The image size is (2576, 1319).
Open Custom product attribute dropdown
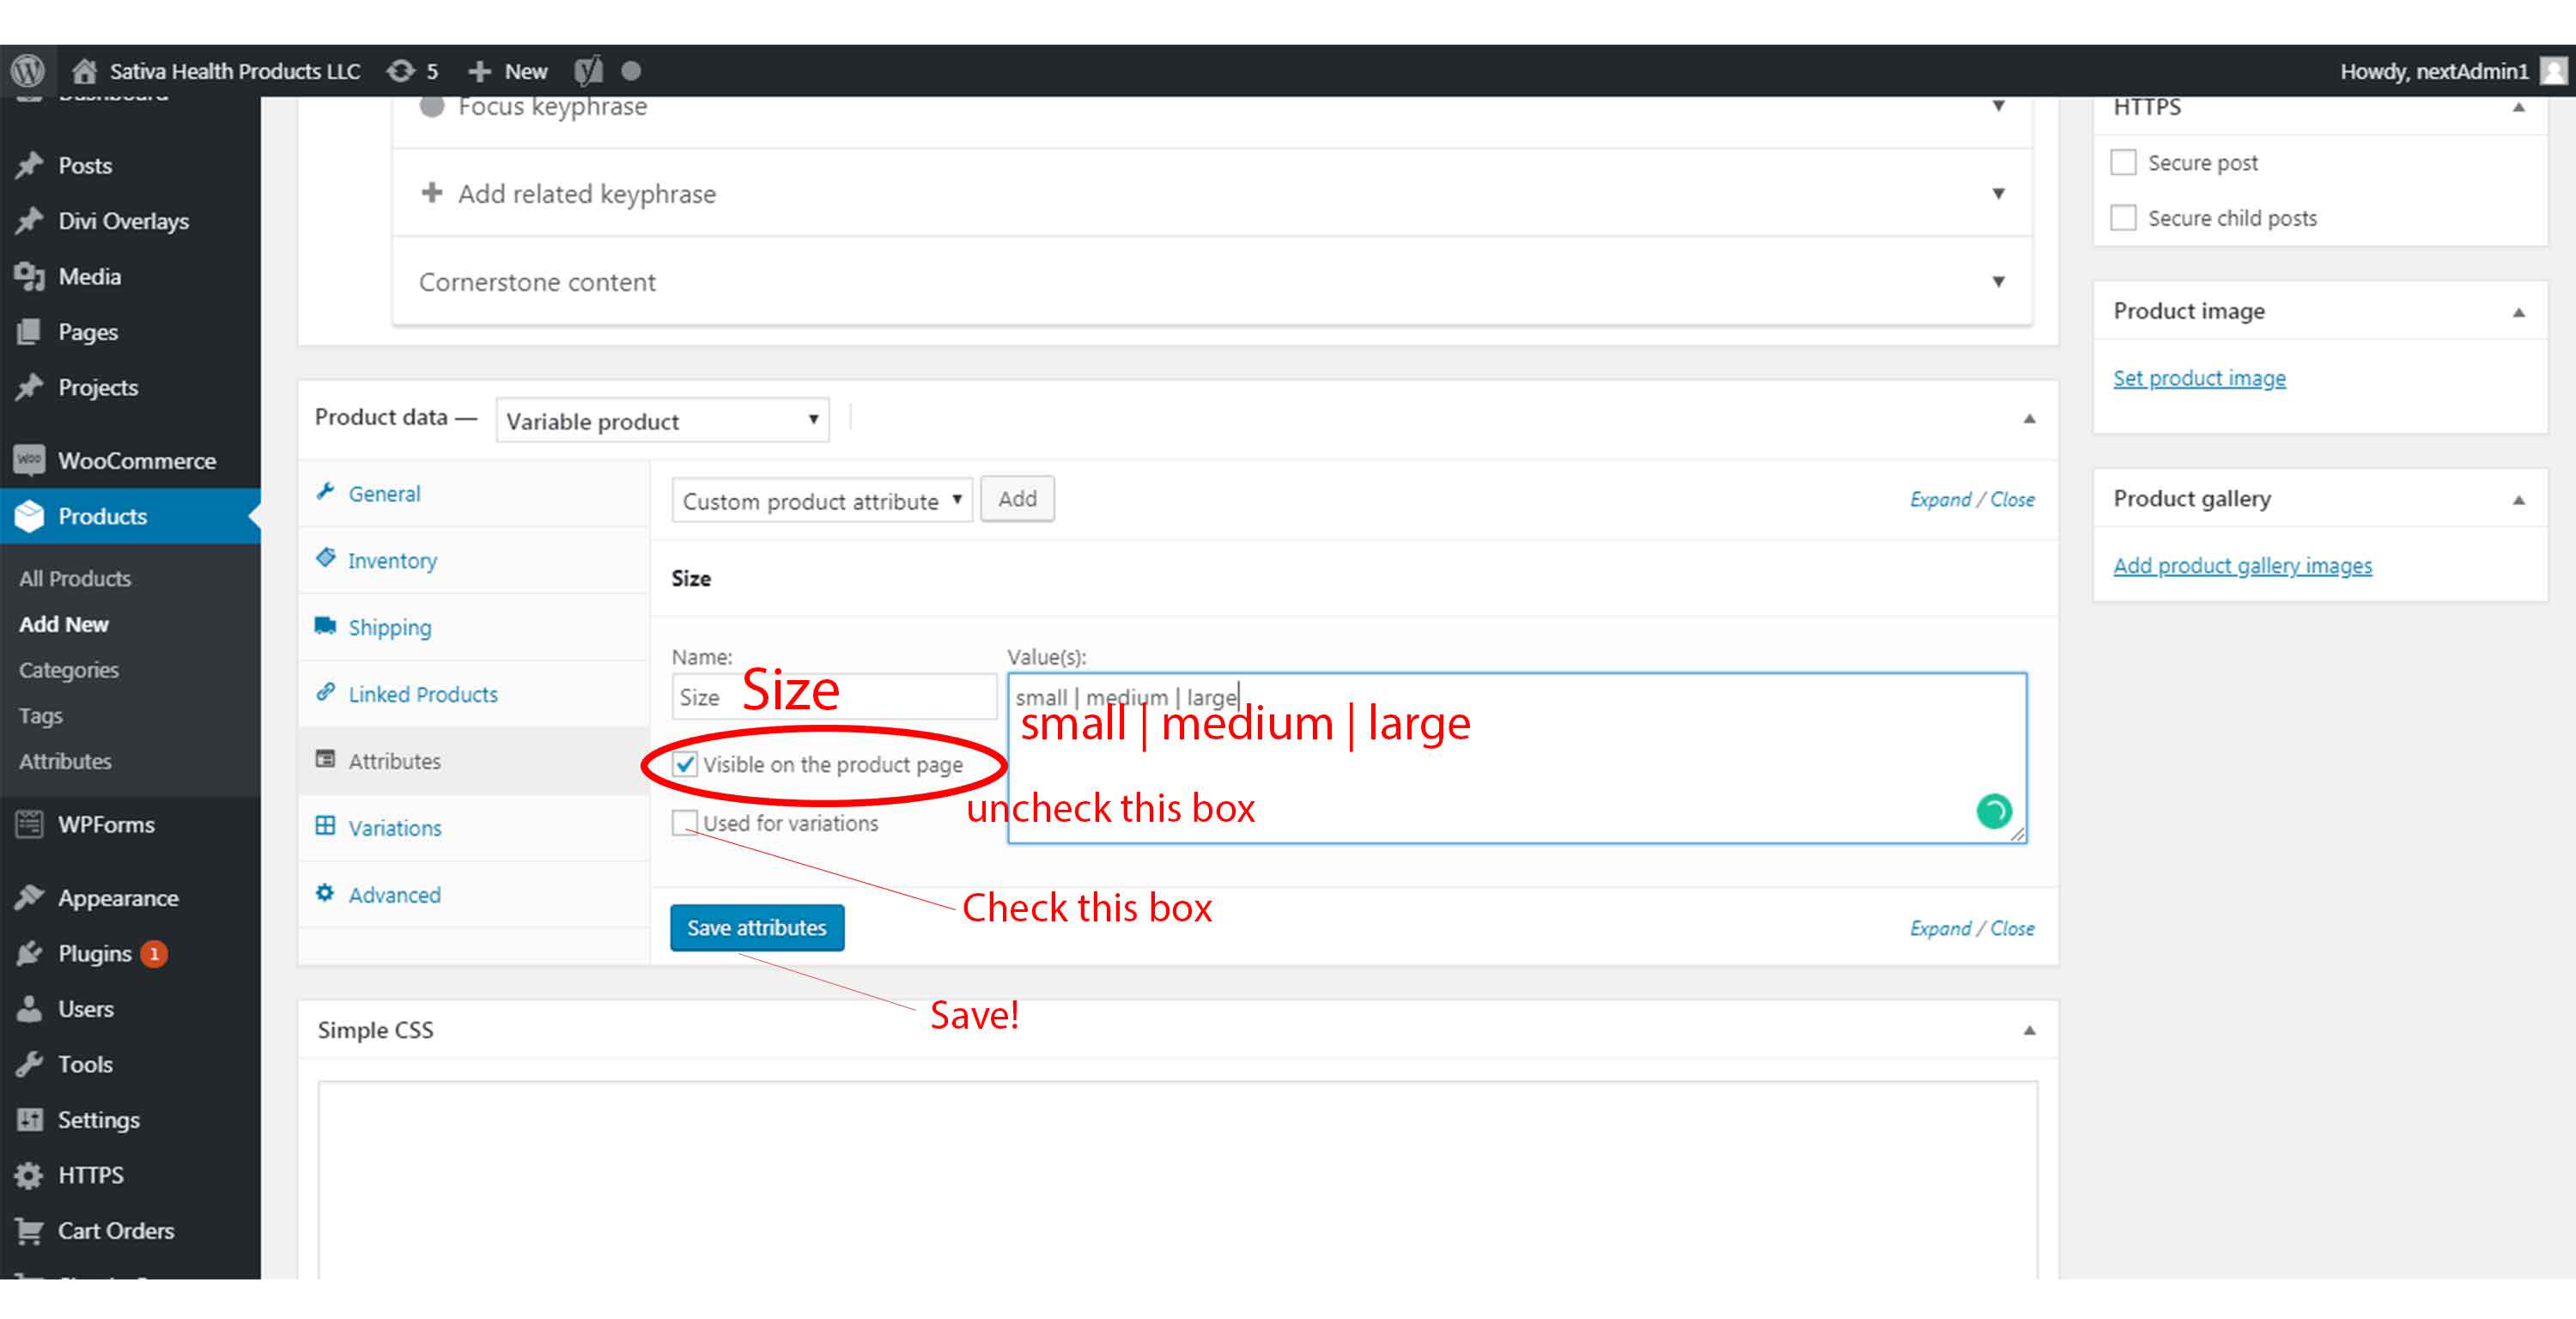pyautogui.click(x=821, y=500)
